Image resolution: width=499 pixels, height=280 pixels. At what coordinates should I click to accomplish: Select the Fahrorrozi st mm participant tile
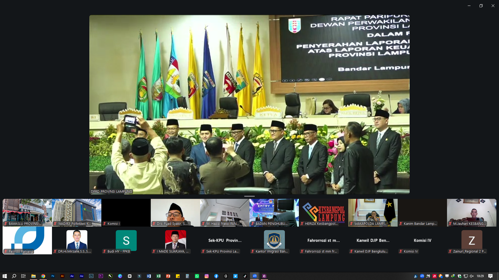[324, 240]
